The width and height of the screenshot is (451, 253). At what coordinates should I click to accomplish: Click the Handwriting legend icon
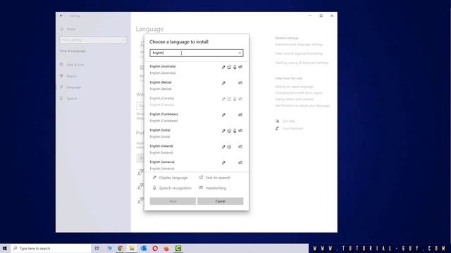[x=201, y=188]
